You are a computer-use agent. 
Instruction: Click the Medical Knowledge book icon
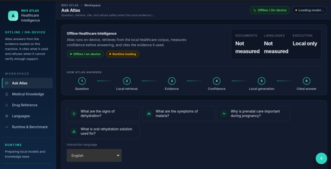pos(7,94)
